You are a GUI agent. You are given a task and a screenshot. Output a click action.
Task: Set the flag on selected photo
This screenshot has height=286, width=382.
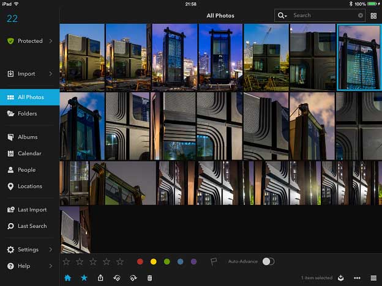214,262
